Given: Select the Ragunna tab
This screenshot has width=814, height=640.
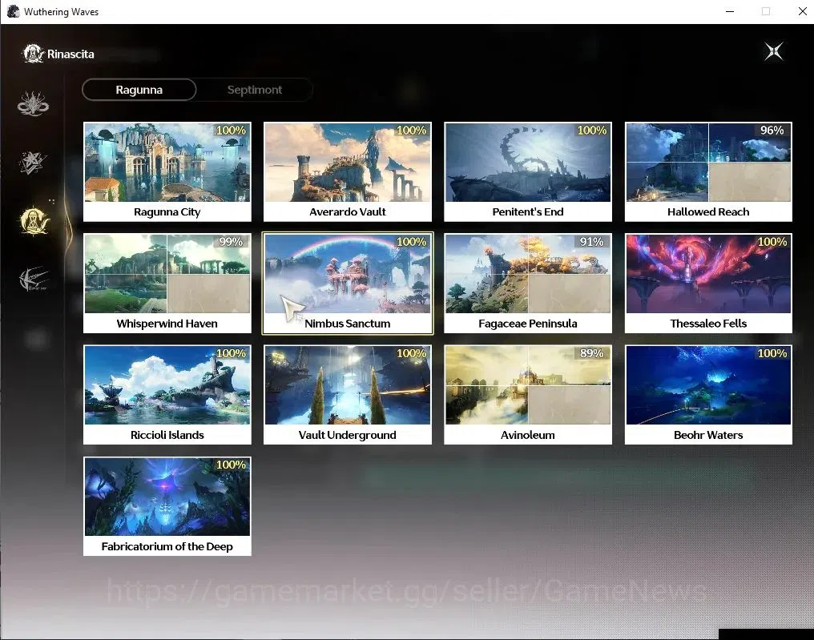Looking at the screenshot, I should click(139, 90).
